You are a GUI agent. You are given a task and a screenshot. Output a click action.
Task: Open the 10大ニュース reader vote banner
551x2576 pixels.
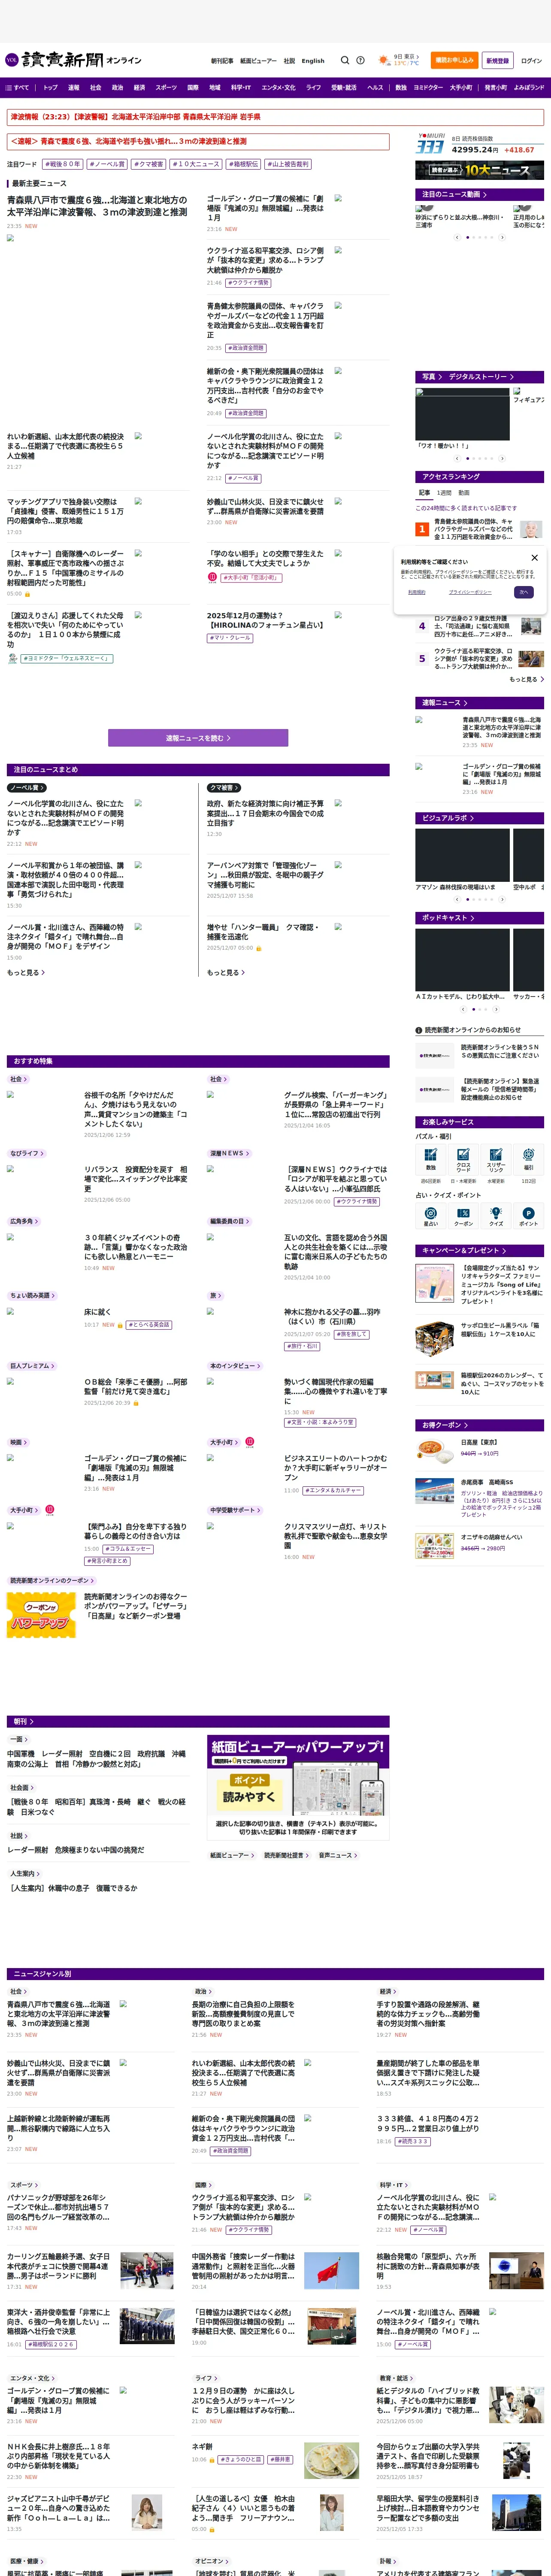[x=480, y=170]
